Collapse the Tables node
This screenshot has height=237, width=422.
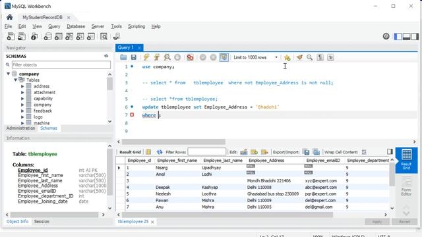point(16,80)
